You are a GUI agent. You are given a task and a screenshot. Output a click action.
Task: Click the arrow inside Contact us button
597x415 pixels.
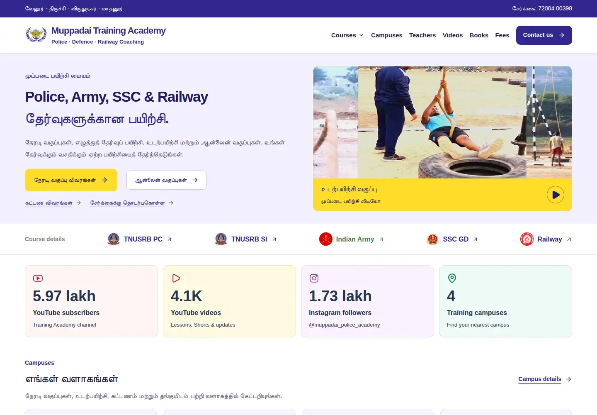[x=561, y=35]
